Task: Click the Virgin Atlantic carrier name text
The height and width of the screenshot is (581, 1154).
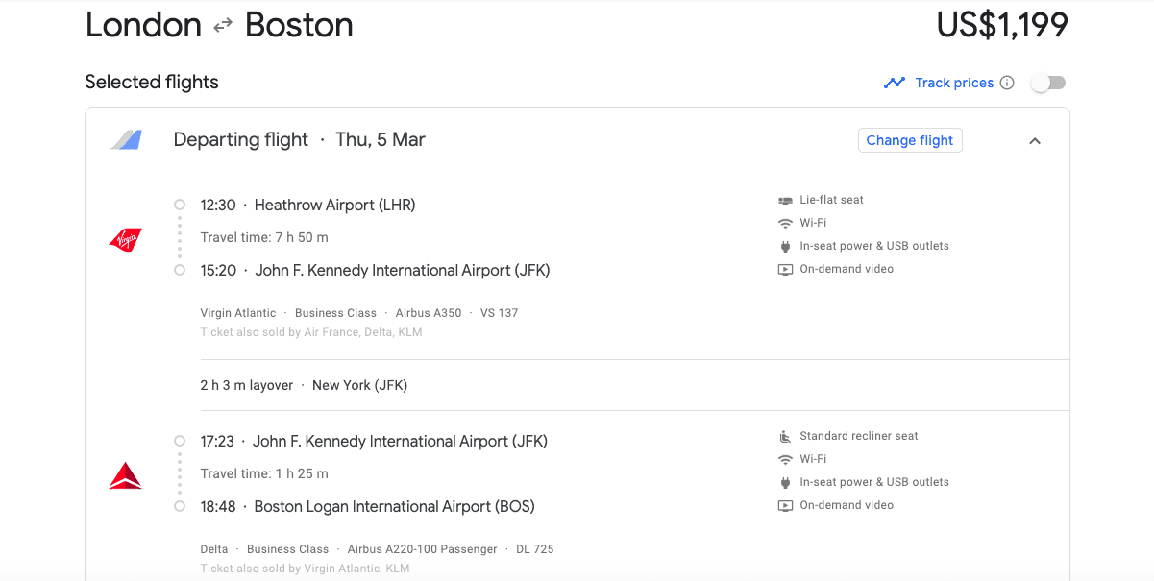Action: coord(238,313)
